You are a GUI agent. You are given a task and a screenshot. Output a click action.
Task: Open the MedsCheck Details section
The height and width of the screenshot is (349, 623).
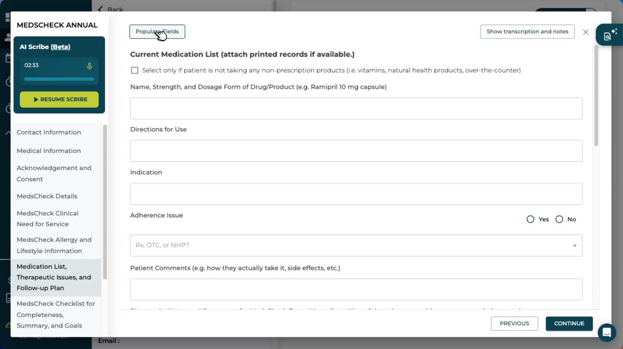(47, 196)
